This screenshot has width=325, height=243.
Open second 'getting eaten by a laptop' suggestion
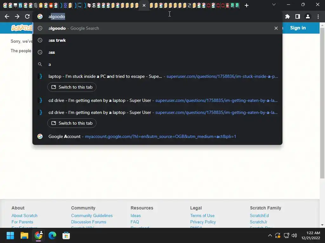157,112
